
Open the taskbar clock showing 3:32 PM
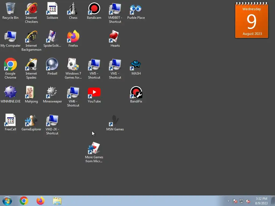point(261,201)
